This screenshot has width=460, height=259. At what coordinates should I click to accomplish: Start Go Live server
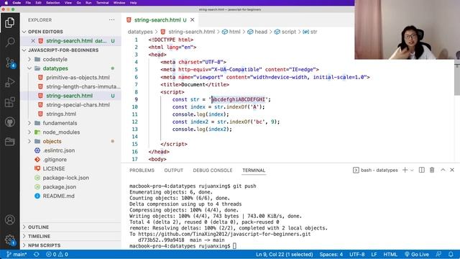(417, 254)
